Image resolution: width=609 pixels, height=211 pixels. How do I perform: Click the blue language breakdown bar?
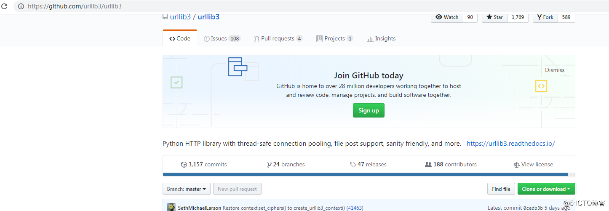click(365, 174)
